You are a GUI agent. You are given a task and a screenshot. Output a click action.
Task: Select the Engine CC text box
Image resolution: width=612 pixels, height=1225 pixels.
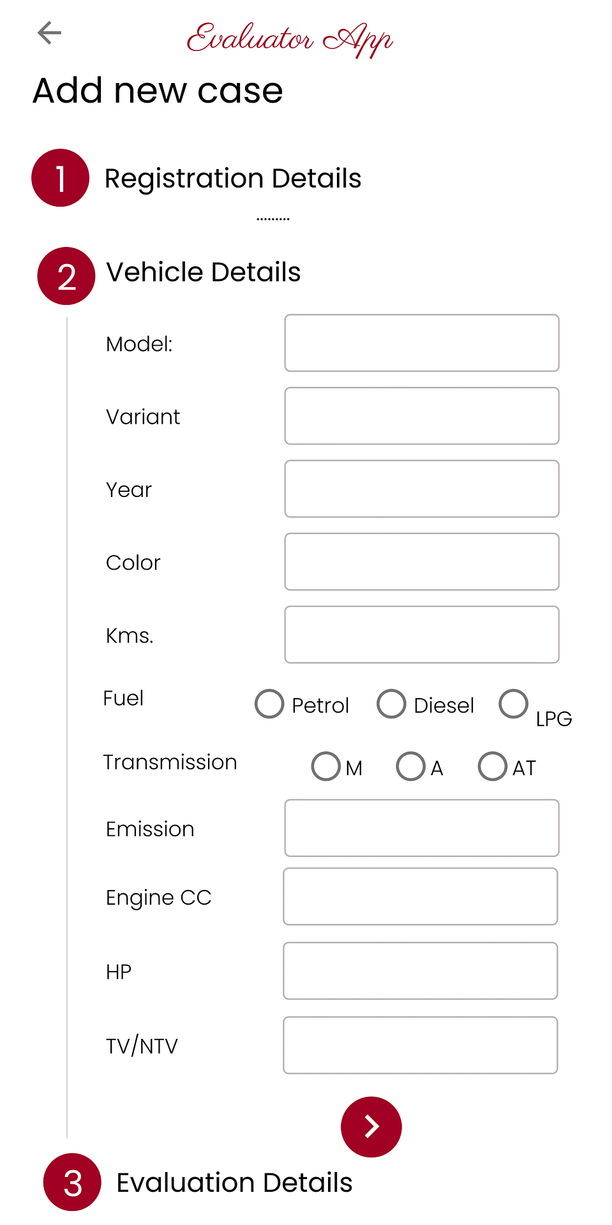point(421,896)
